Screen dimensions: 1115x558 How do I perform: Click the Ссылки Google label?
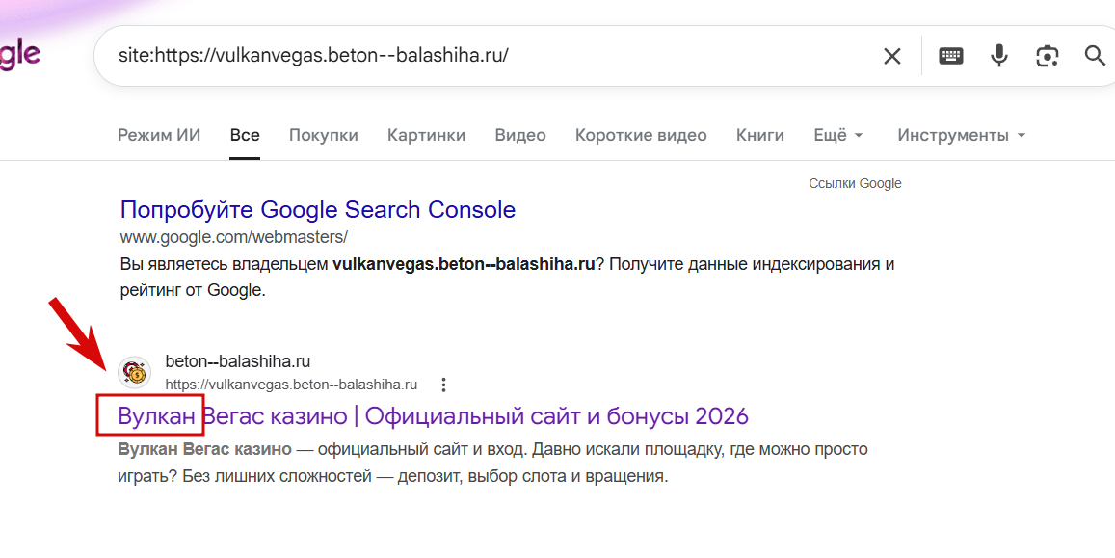coord(855,183)
